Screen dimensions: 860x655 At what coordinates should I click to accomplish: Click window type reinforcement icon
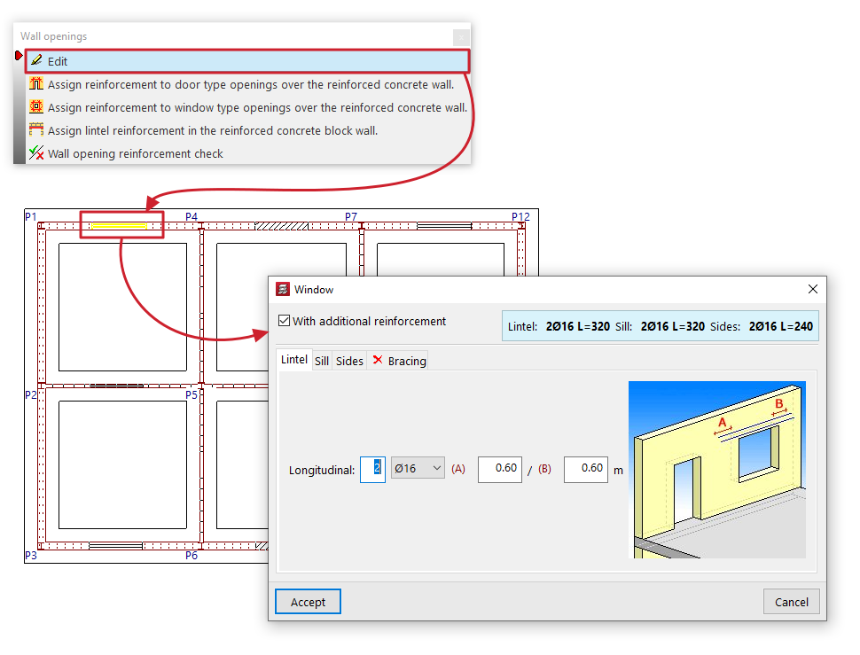click(x=36, y=106)
